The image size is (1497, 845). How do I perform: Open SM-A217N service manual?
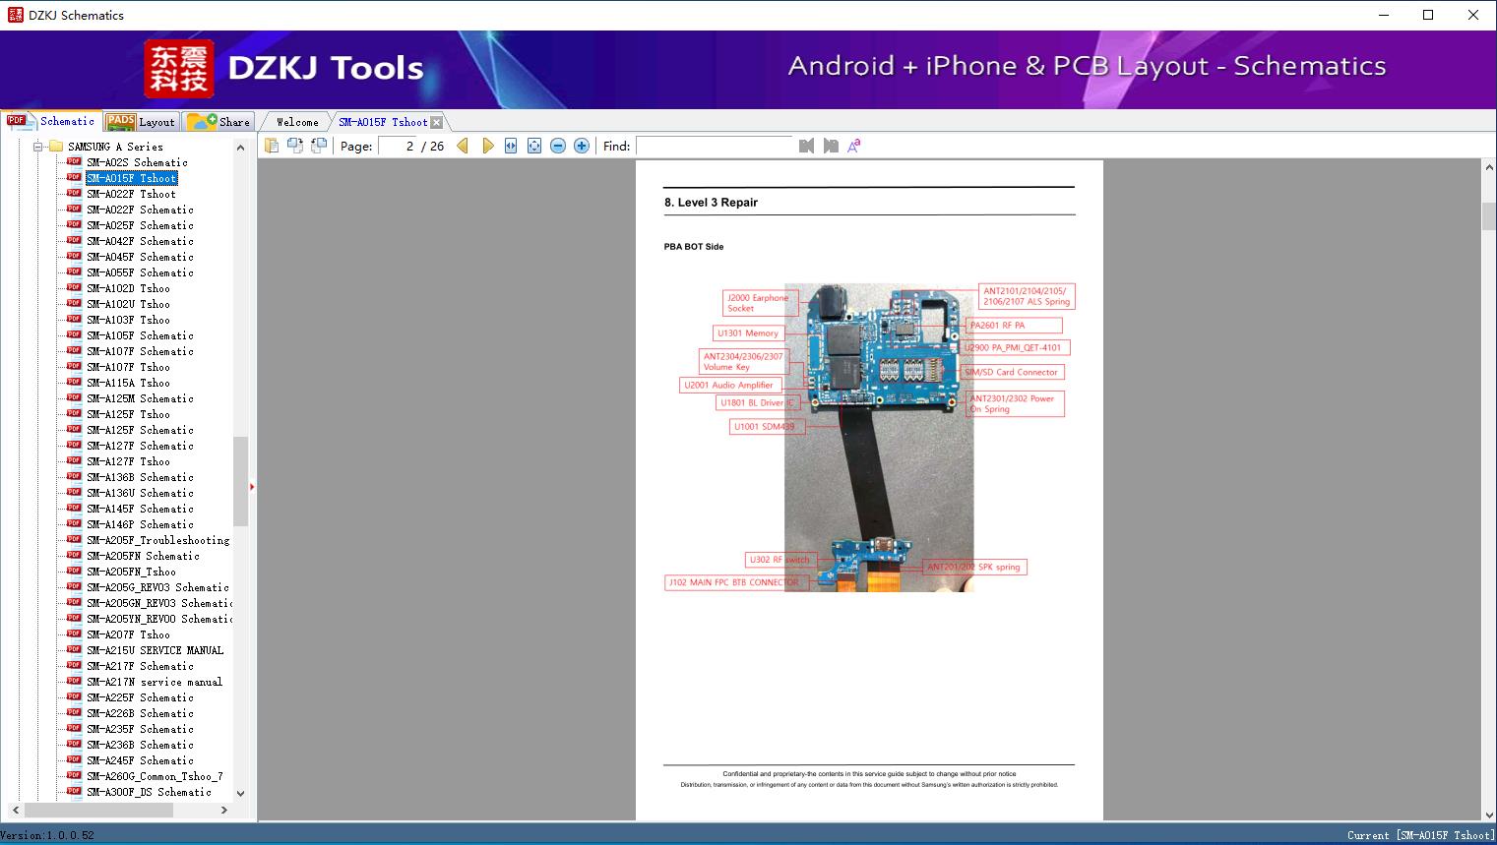(155, 682)
